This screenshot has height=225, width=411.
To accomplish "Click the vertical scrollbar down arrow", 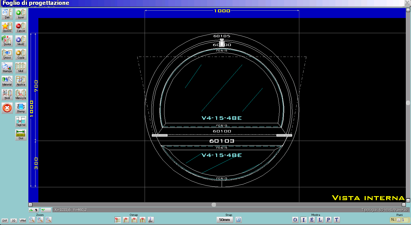I will 408,200.
